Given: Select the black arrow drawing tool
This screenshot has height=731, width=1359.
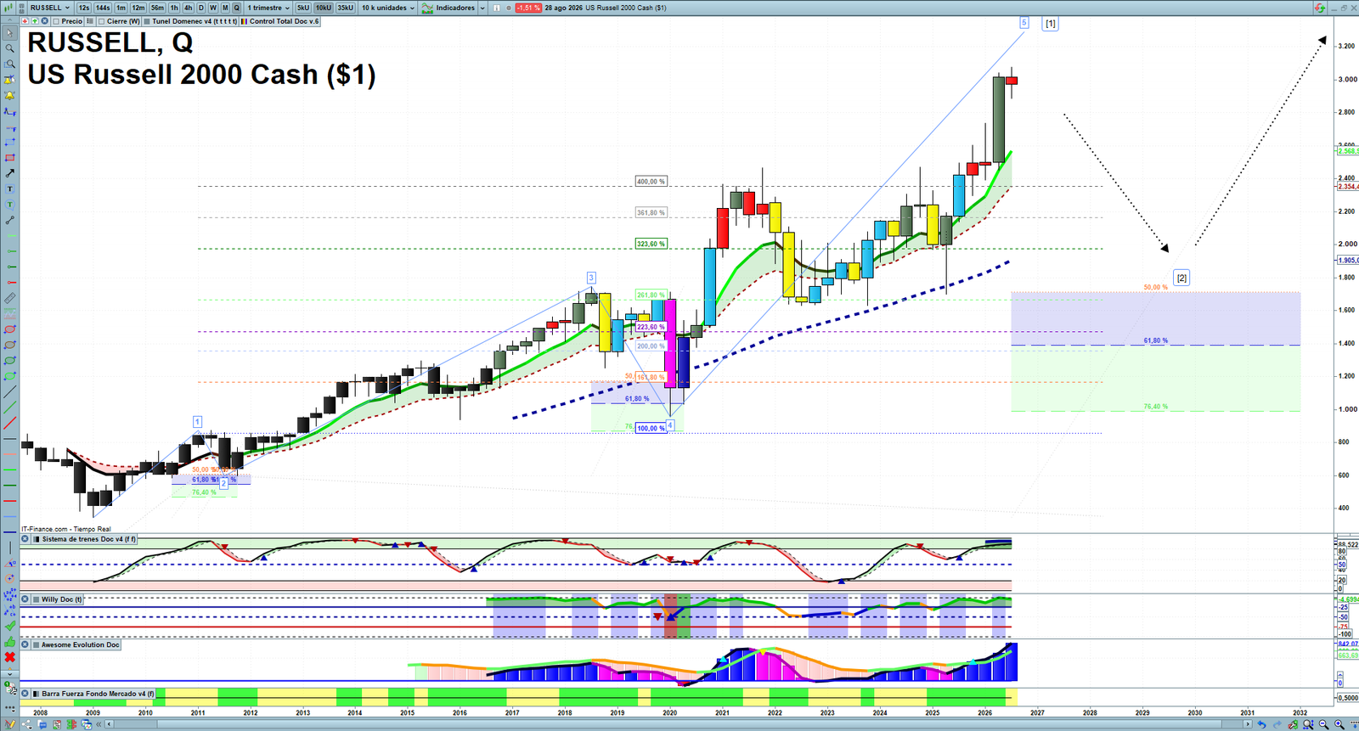Looking at the screenshot, I should click(10, 173).
